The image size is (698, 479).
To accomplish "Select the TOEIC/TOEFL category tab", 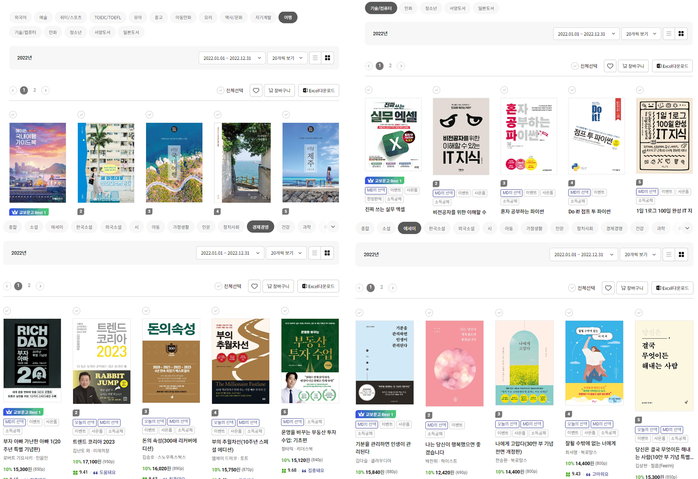I will (108, 17).
